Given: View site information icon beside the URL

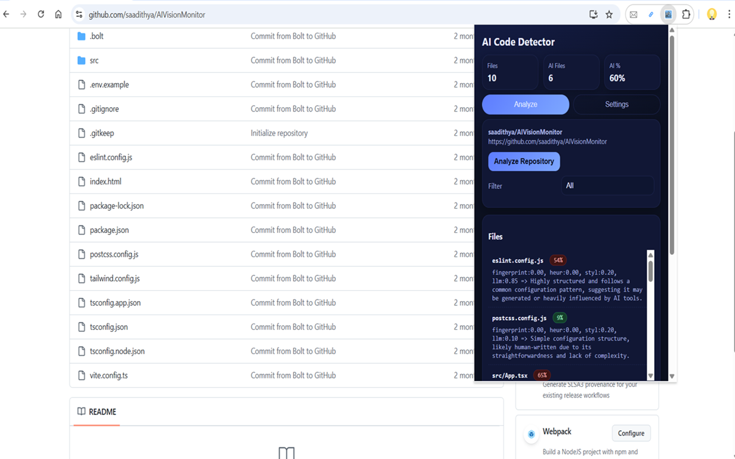Looking at the screenshot, I should point(79,14).
